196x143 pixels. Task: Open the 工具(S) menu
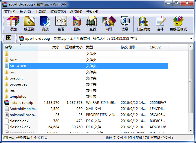click(41, 12)
